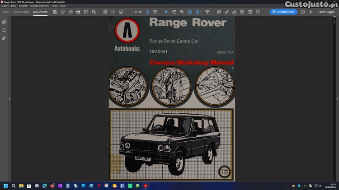
Task: Add a comment note
Action: pos(219,12)
